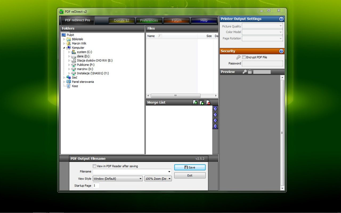Select "Publiczne (P:)" label in Folders tree

point(86,65)
